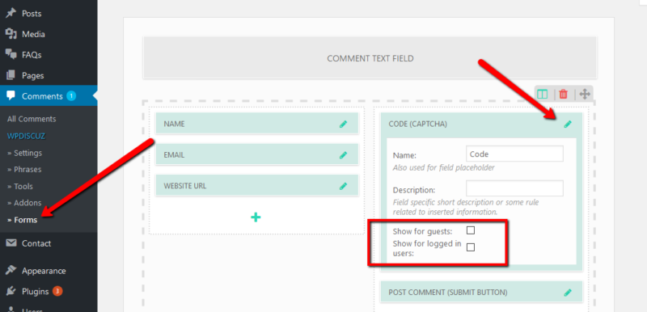Image resolution: width=647 pixels, height=312 pixels.
Task: Click the Plugins plug icon
Action: tap(11, 291)
